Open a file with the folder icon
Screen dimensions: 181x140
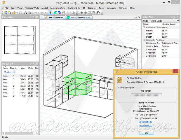pos(14,13)
